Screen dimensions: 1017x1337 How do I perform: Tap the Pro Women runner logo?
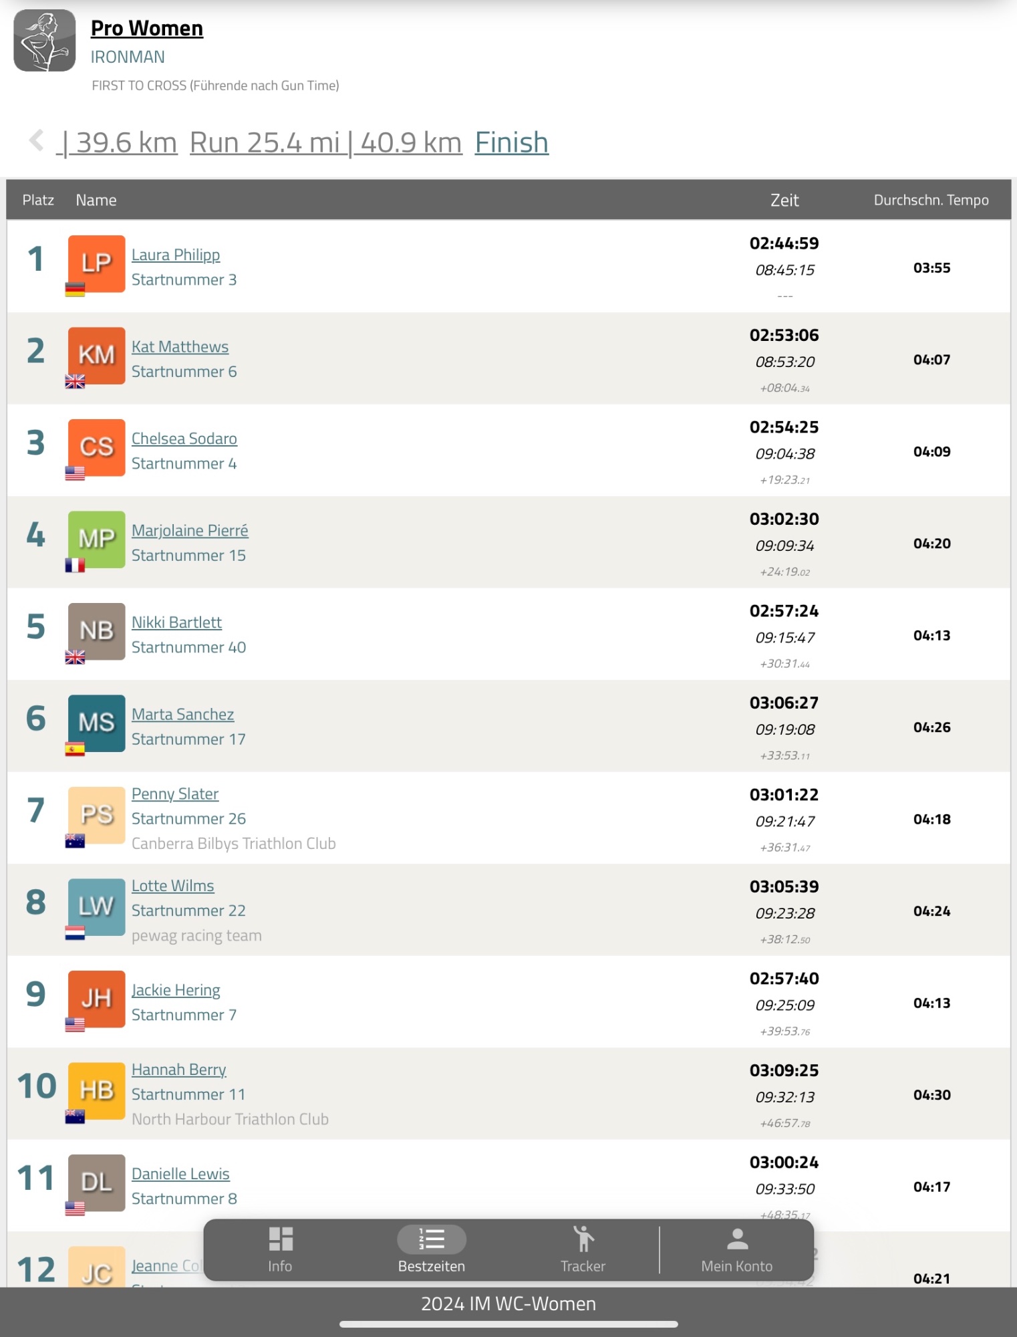[45, 41]
